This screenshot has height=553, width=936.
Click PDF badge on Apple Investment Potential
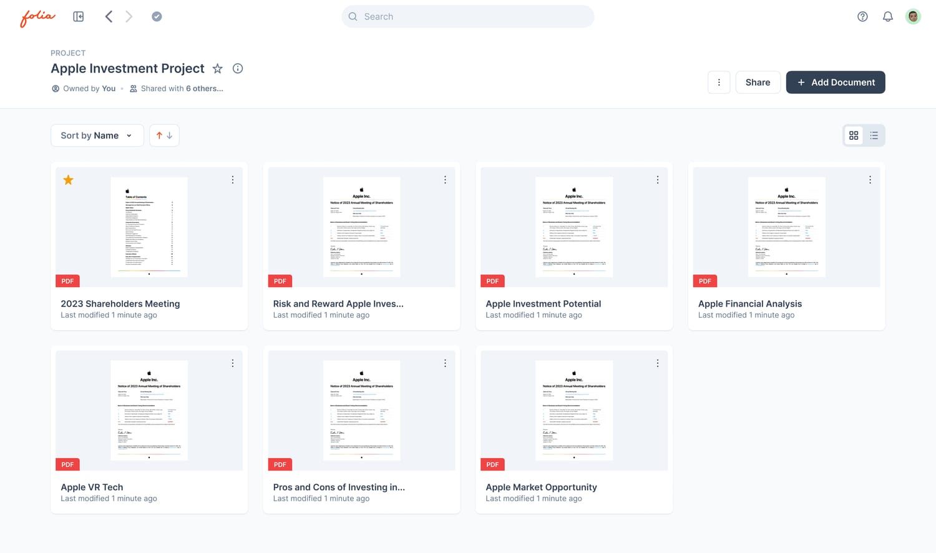click(x=492, y=281)
